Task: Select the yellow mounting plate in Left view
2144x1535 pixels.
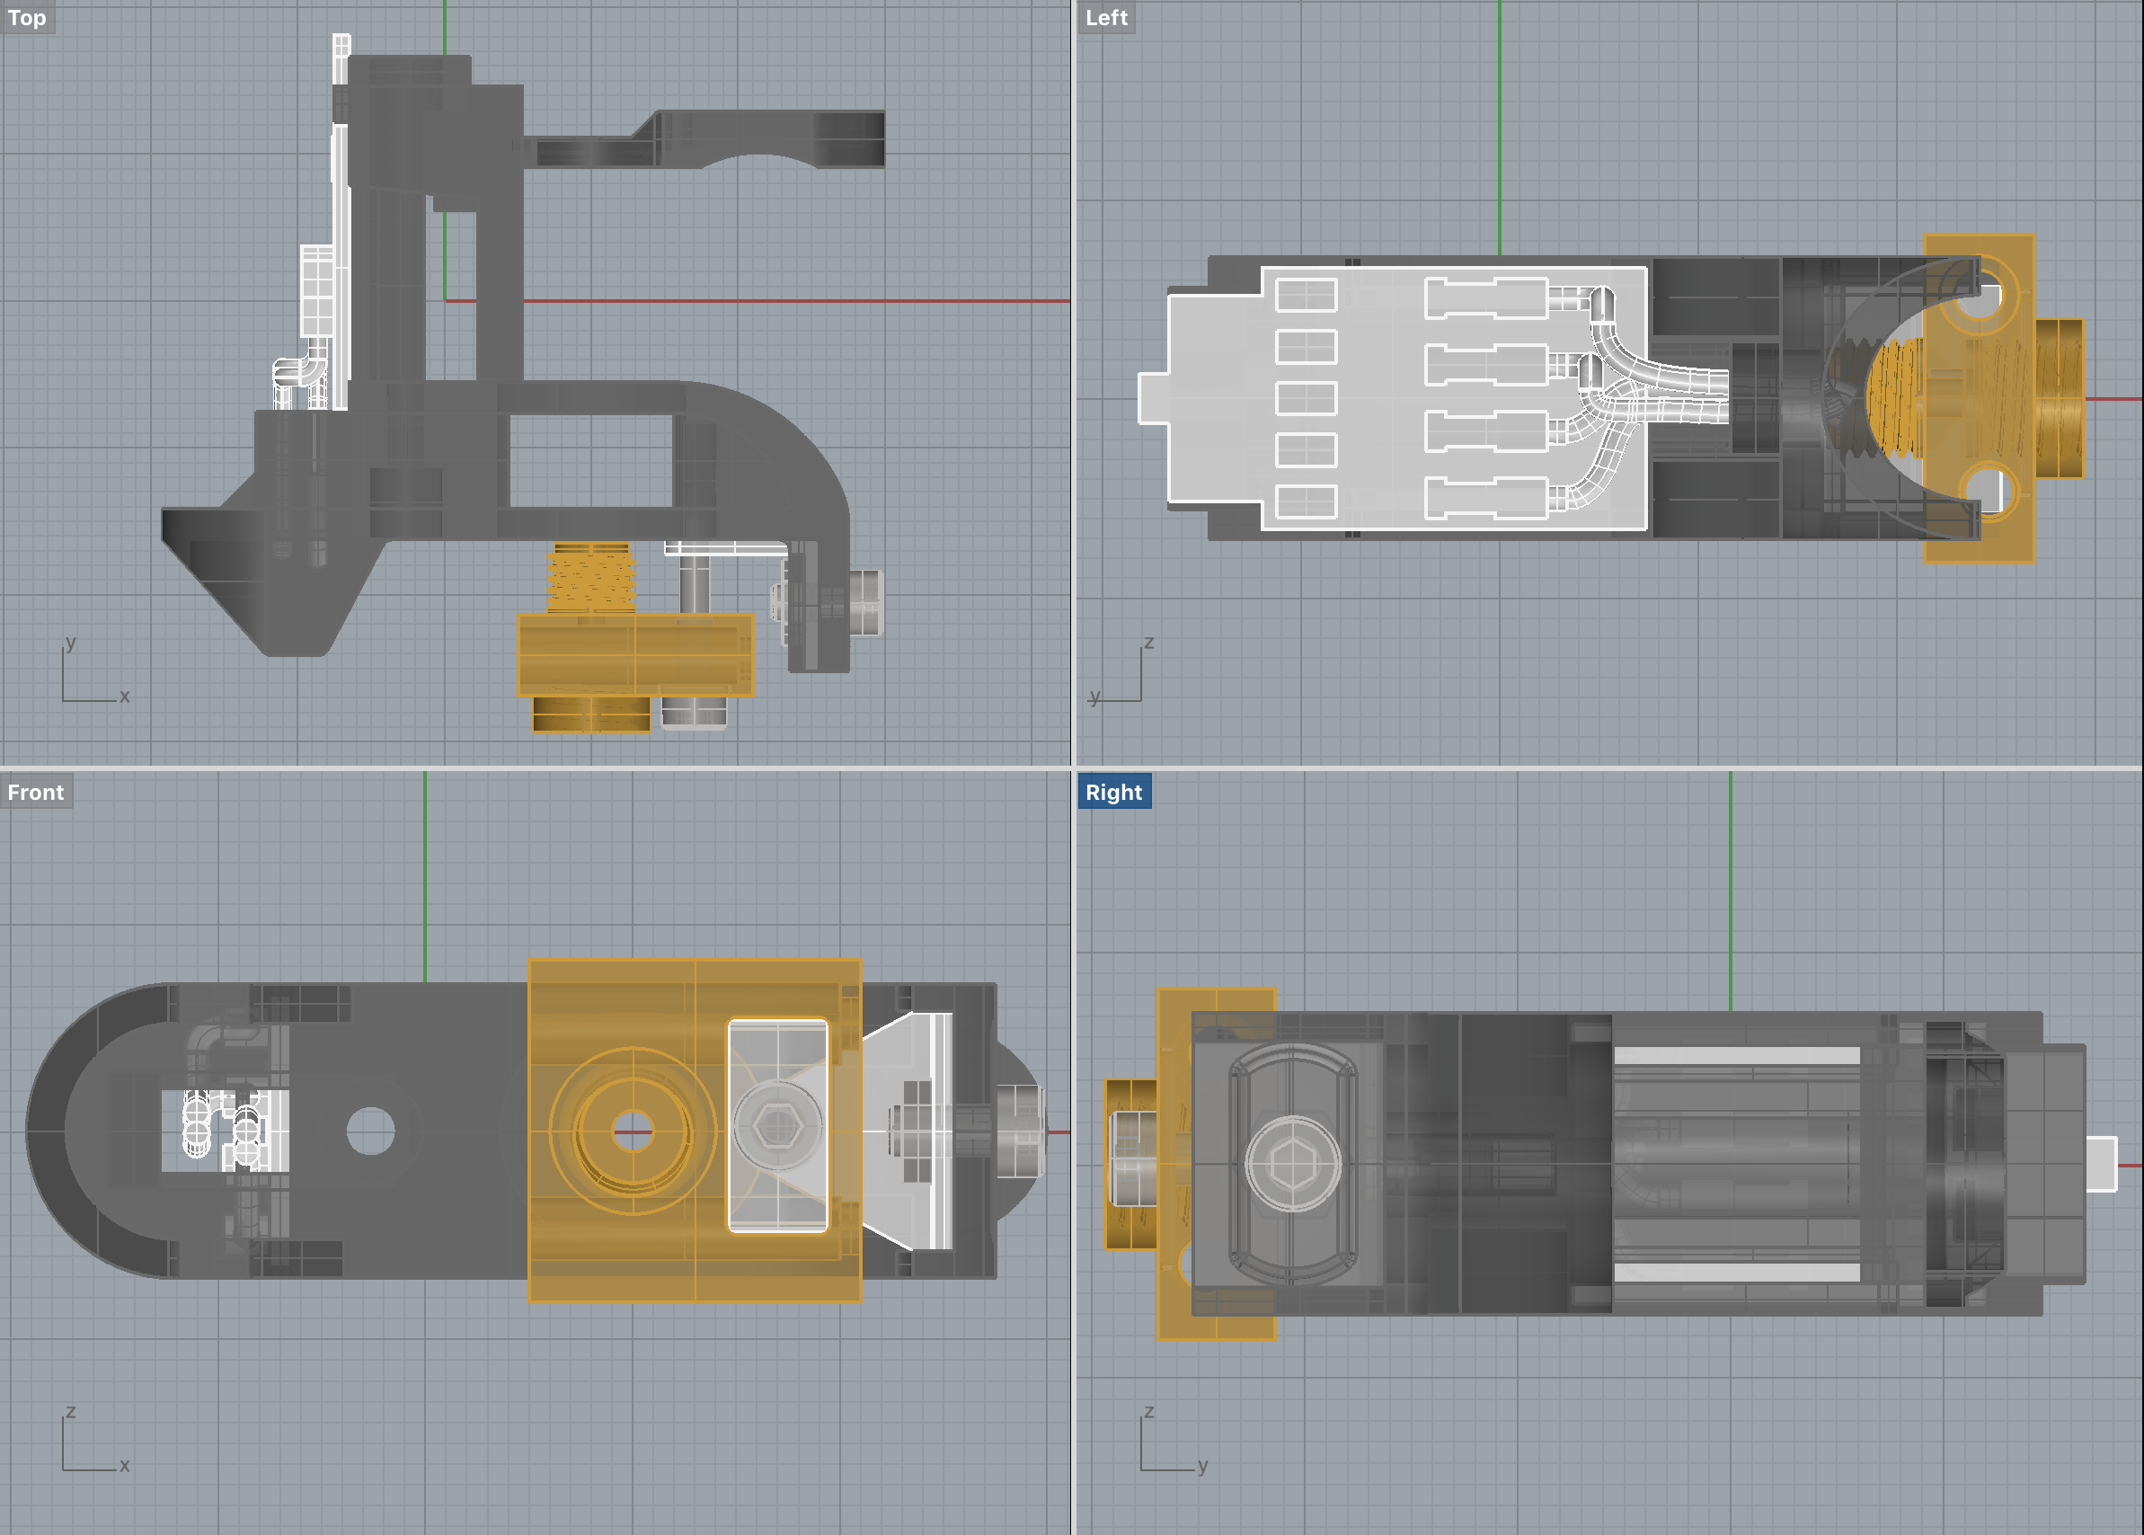Action: (x=1980, y=397)
